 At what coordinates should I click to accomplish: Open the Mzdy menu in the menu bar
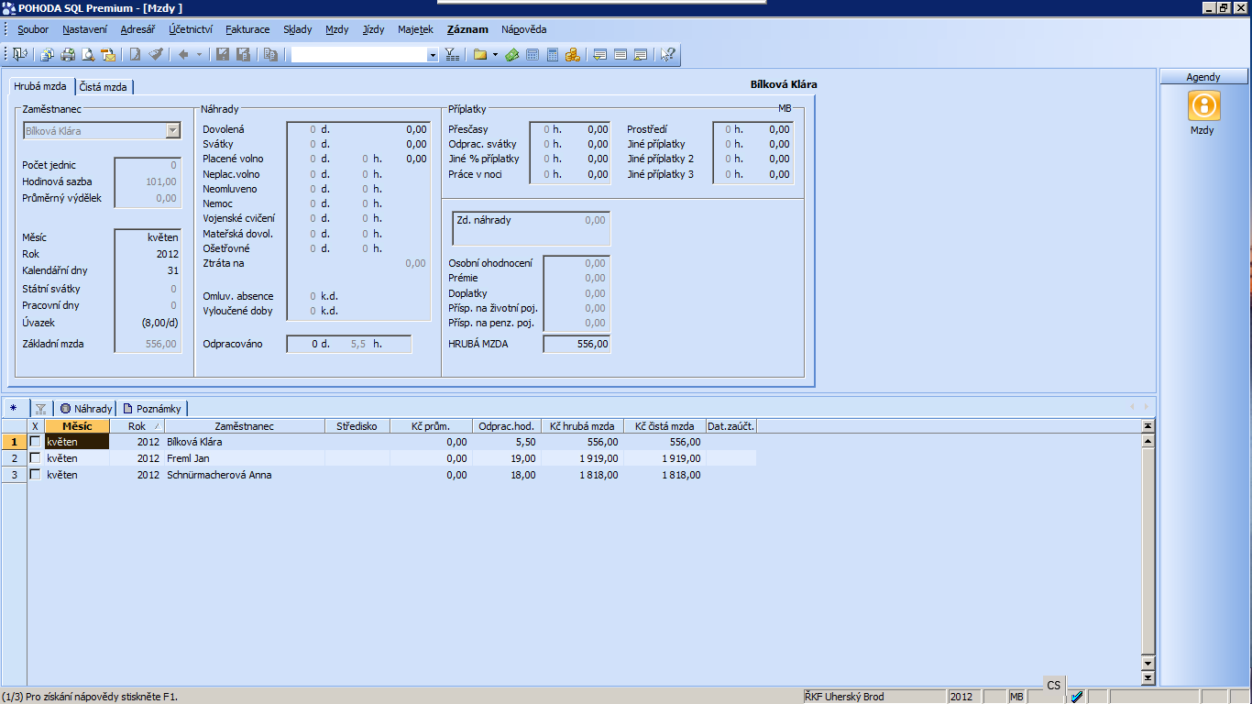point(337,29)
